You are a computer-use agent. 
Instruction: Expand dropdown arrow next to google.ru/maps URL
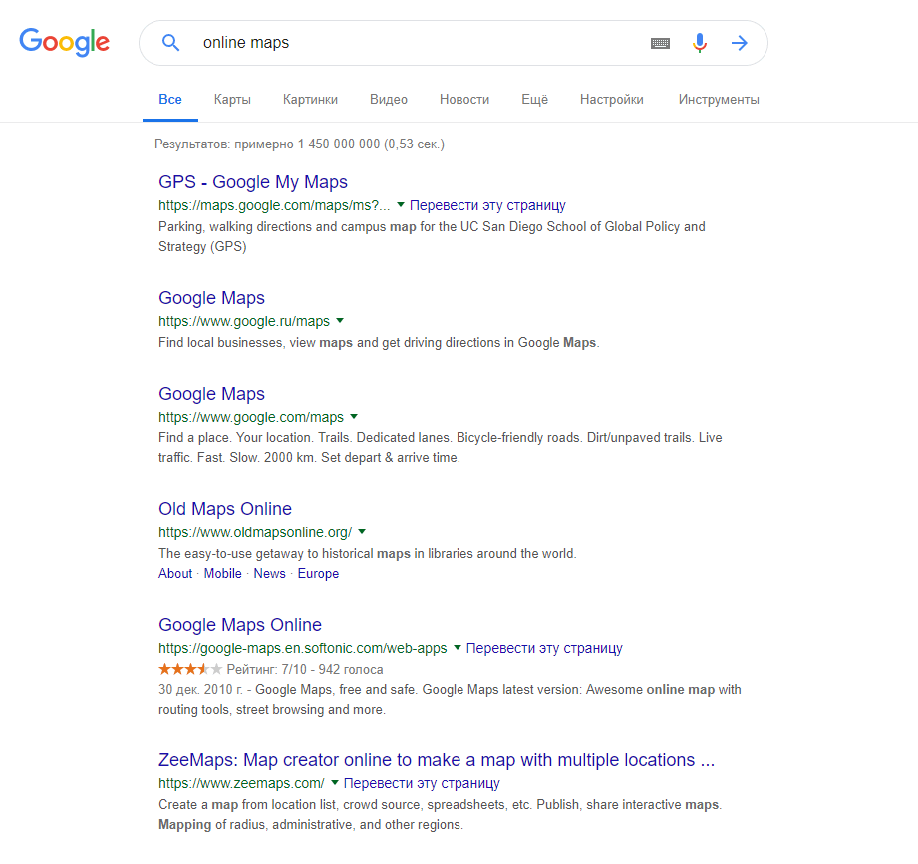pyautogui.click(x=340, y=320)
